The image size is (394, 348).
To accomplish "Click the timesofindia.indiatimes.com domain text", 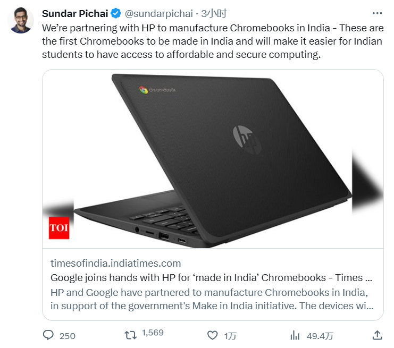I will (x=115, y=263).
